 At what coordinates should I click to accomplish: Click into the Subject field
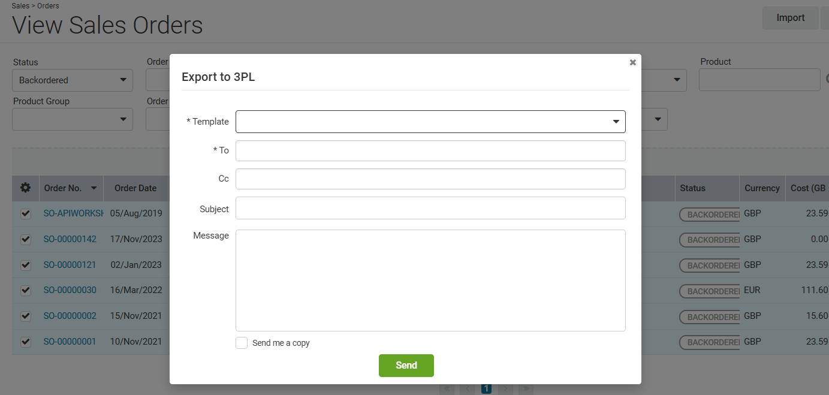(430, 209)
